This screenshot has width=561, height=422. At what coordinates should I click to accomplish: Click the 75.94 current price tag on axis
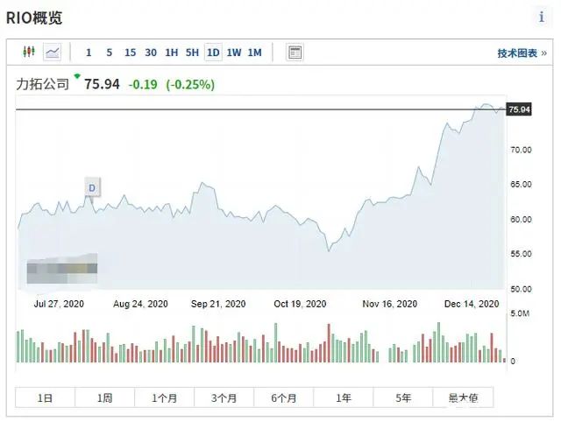[x=519, y=109]
